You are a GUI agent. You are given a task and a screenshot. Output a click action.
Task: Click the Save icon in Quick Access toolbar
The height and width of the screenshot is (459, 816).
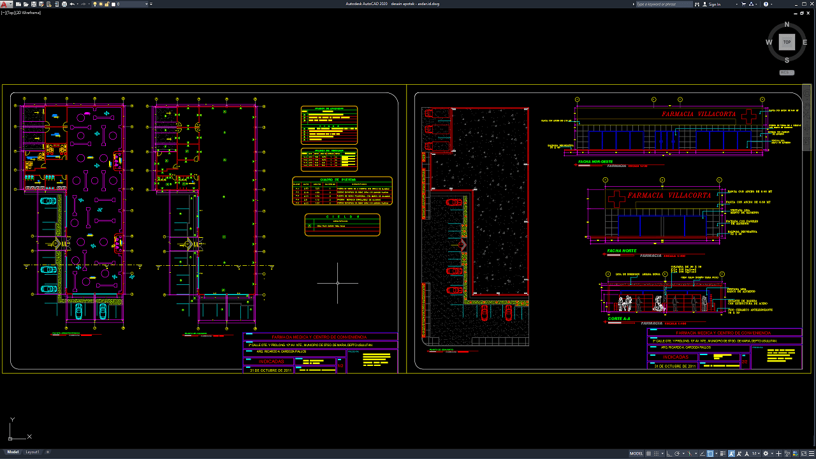point(33,4)
